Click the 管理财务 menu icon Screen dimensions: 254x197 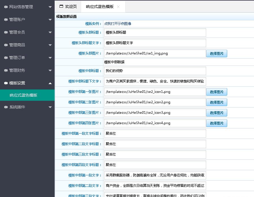click(6, 70)
